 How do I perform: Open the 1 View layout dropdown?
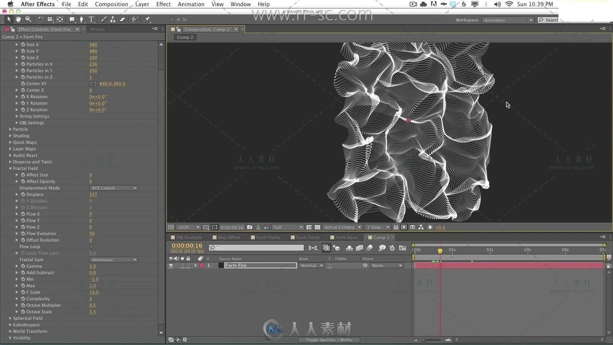pyautogui.click(x=378, y=227)
